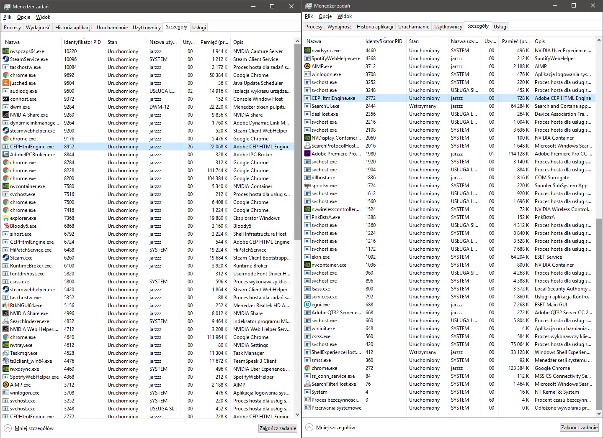The image size is (603, 438).
Task: Click Zakończ zadanie in right window
Action: tap(580, 428)
